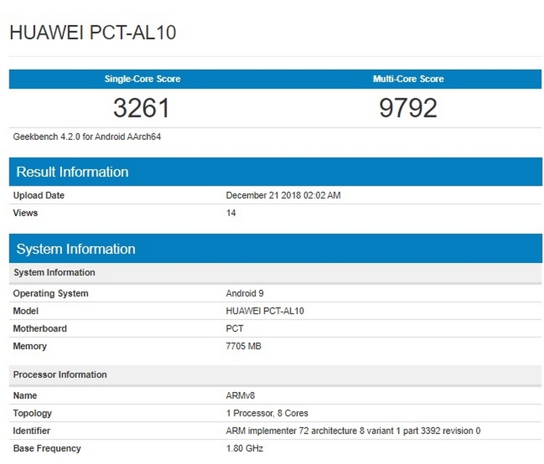Click the Operating System label

tap(50, 293)
